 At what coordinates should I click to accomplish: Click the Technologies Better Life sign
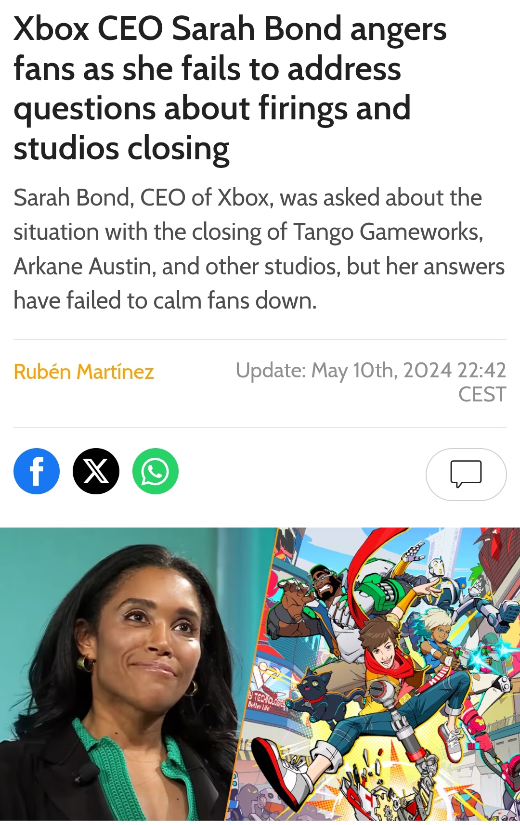tap(266, 700)
